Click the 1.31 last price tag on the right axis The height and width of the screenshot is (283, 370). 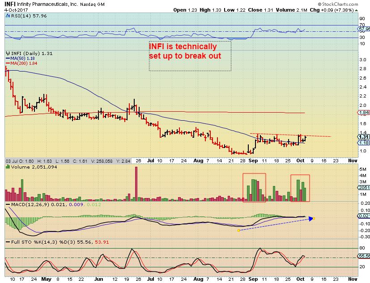click(x=364, y=137)
